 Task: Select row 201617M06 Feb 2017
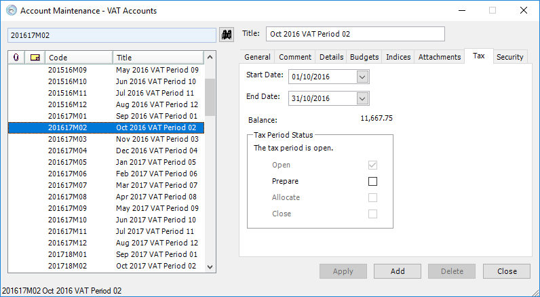pyautogui.click(x=106, y=174)
